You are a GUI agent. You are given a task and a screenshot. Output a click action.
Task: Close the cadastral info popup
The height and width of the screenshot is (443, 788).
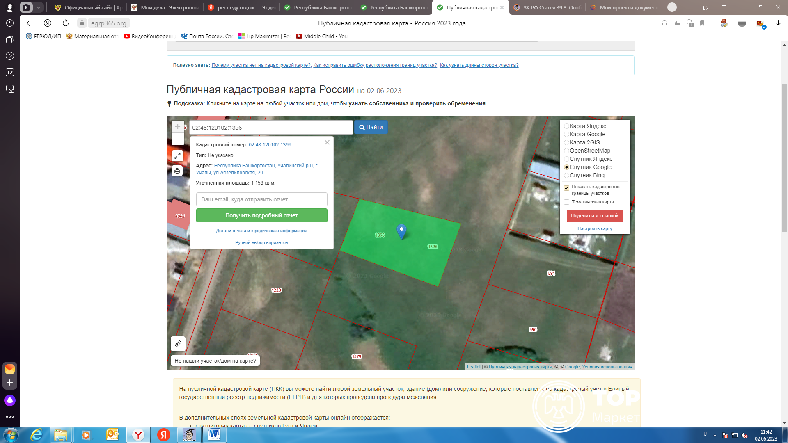[x=327, y=142]
